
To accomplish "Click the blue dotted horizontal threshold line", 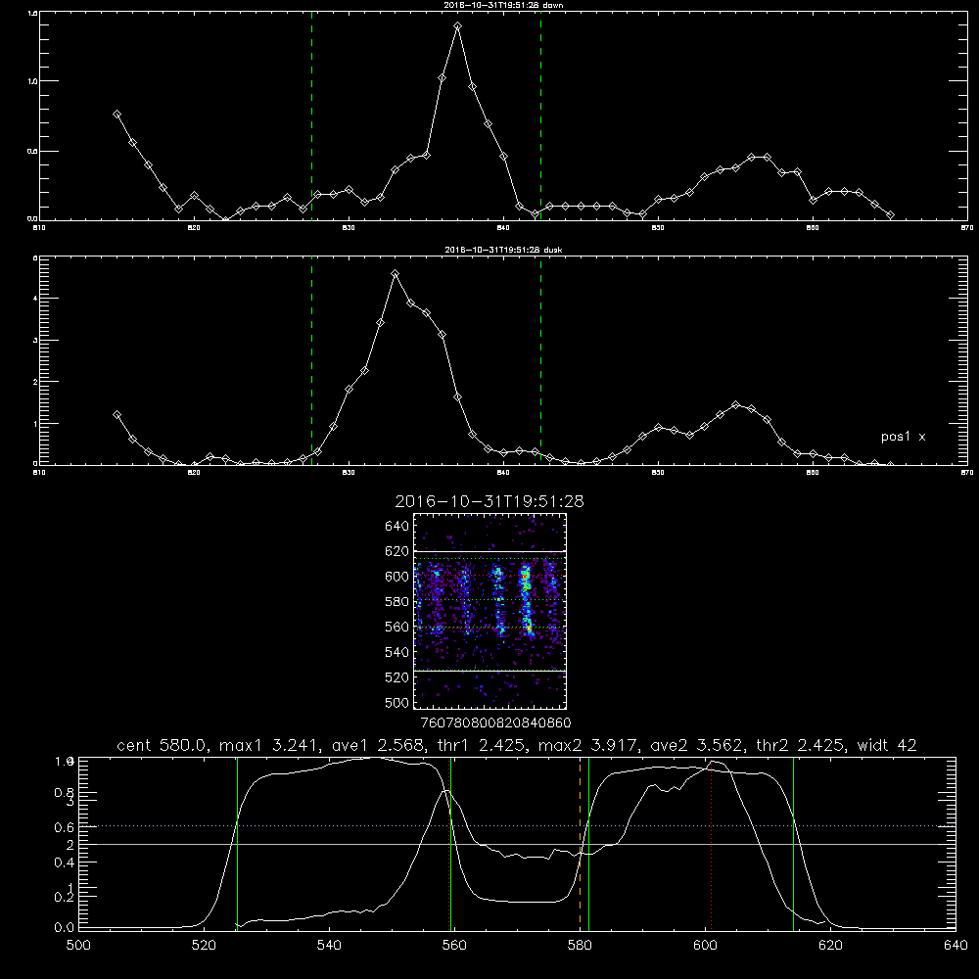I will tap(517, 826).
